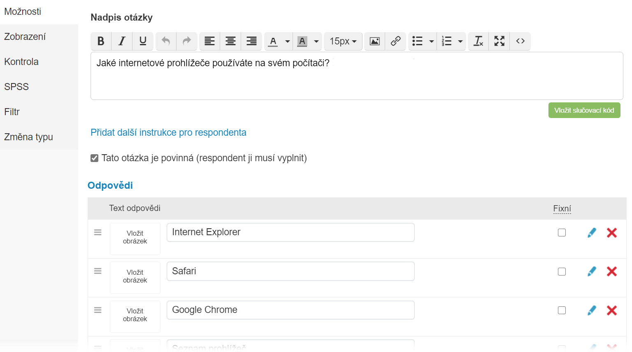The width and height of the screenshot is (632, 352).
Task: Center-align the question text
Action: tap(231, 41)
